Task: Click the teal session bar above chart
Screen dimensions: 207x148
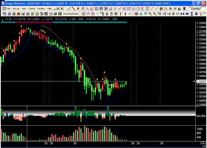Action: point(90,22)
